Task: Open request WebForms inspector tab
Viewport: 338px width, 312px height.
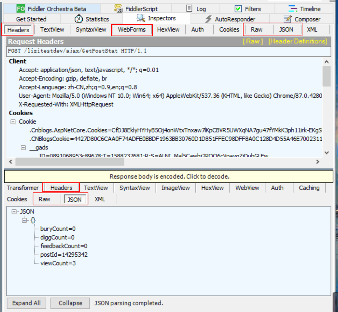Action: pyautogui.click(x=132, y=29)
